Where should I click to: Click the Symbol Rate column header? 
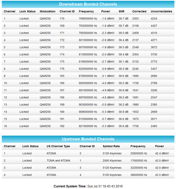111,146
